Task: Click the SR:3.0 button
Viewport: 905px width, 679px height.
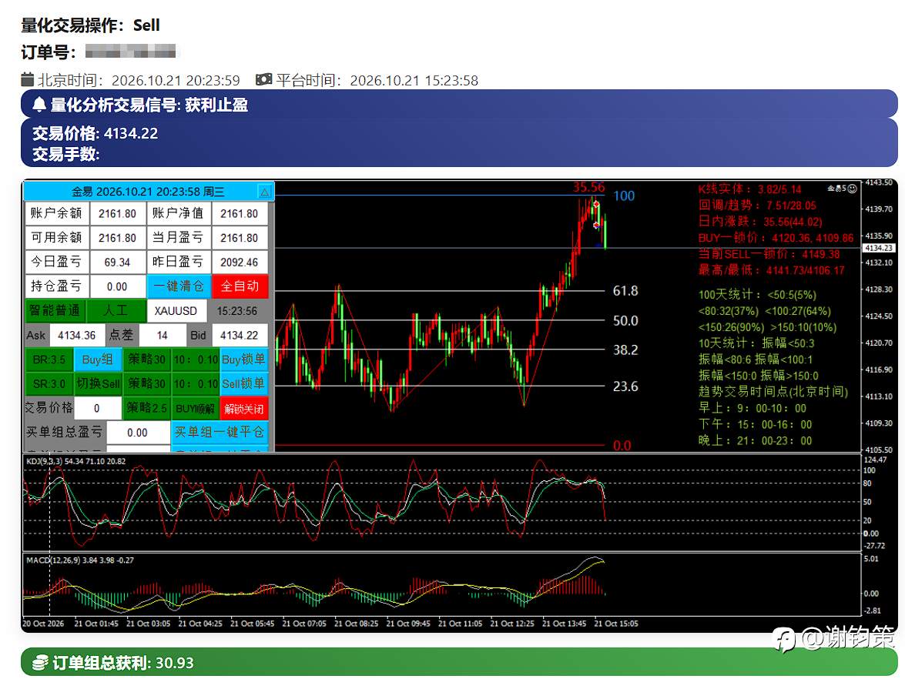Action: [x=49, y=383]
